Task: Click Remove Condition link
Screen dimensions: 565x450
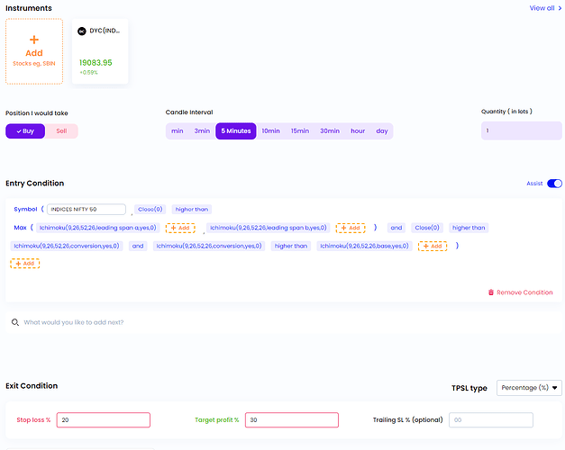Action: point(524,292)
